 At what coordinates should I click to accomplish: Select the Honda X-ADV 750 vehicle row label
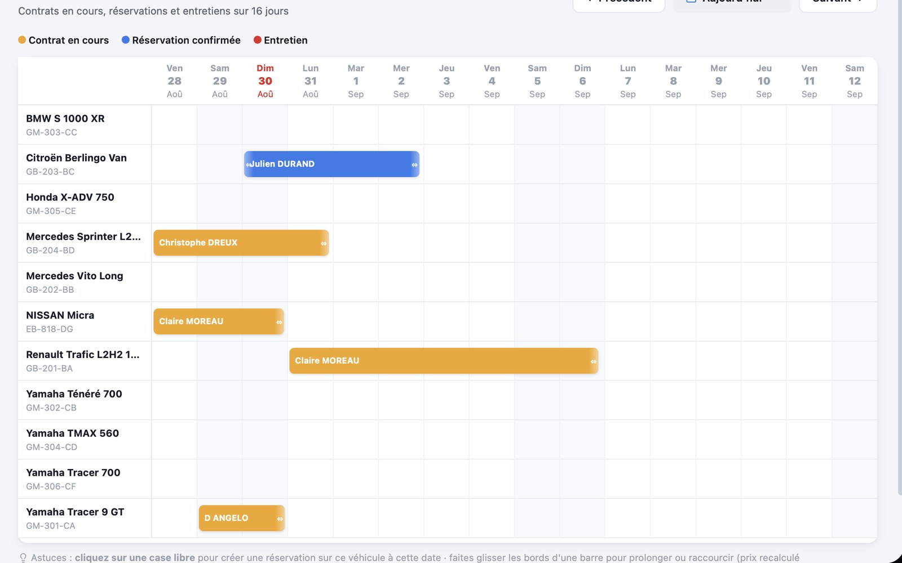(x=85, y=203)
